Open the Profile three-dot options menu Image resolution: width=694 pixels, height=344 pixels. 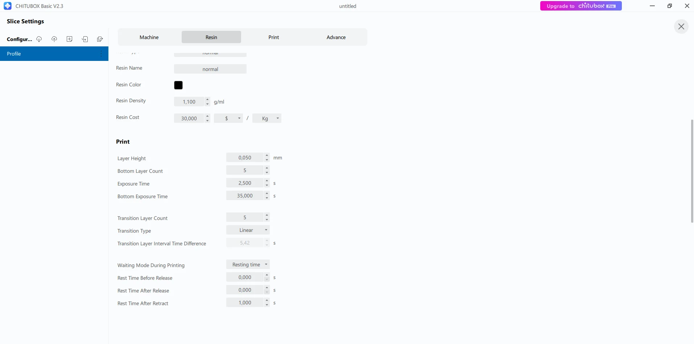101,54
